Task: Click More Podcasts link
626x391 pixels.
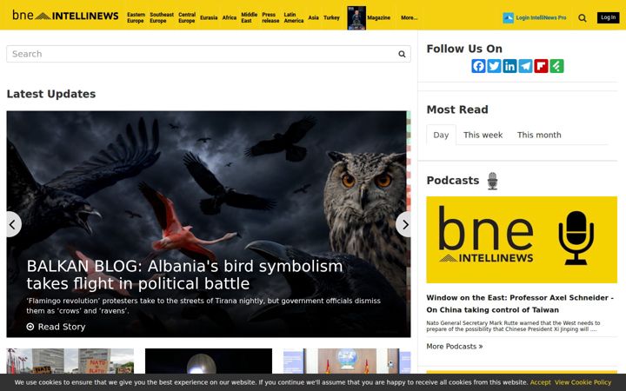Action: click(455, 347)
